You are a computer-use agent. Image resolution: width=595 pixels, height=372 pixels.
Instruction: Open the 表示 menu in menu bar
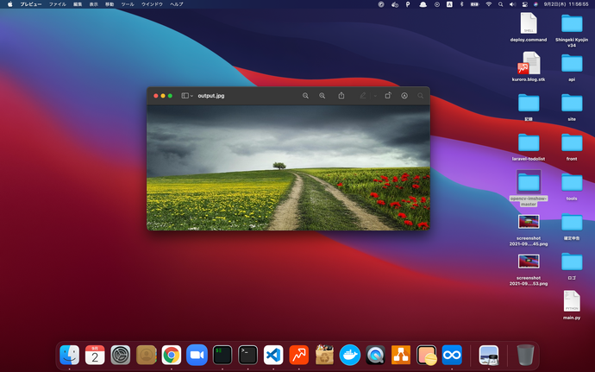click(93, 4)
